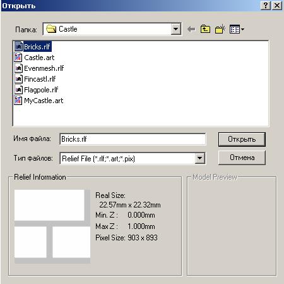Click the Открыть button
The image size is (284, 284).
coord(242,139)
